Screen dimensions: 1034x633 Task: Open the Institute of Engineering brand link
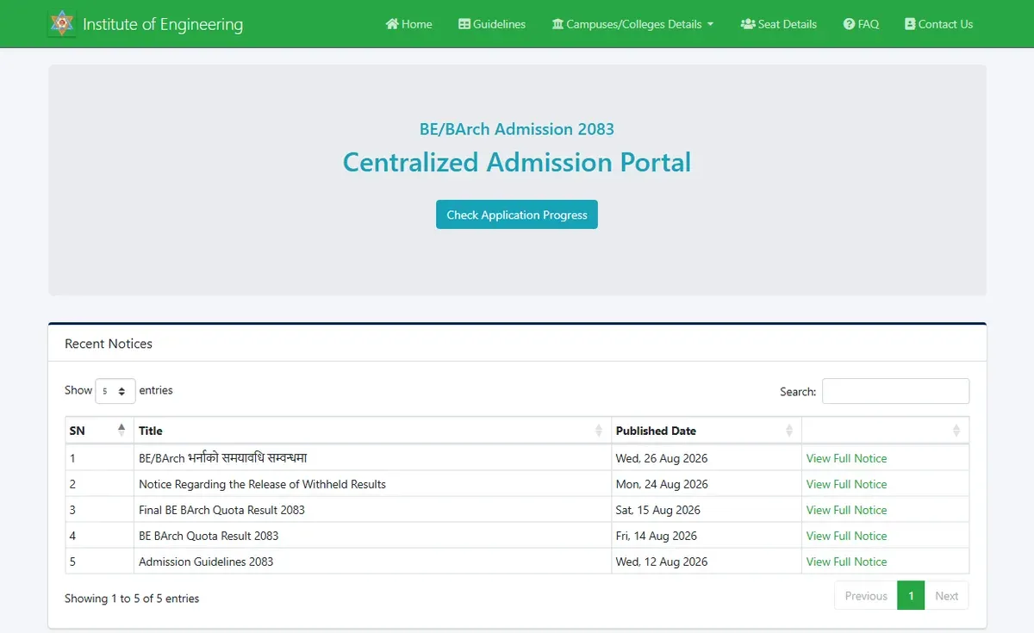pos(146,24)
